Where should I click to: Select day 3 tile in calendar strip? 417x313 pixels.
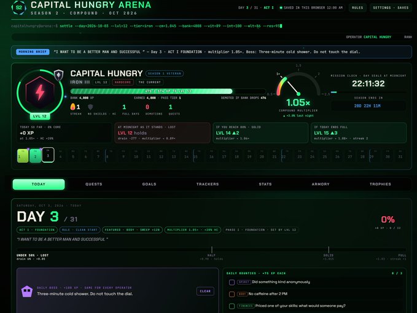tap(48, 155)
